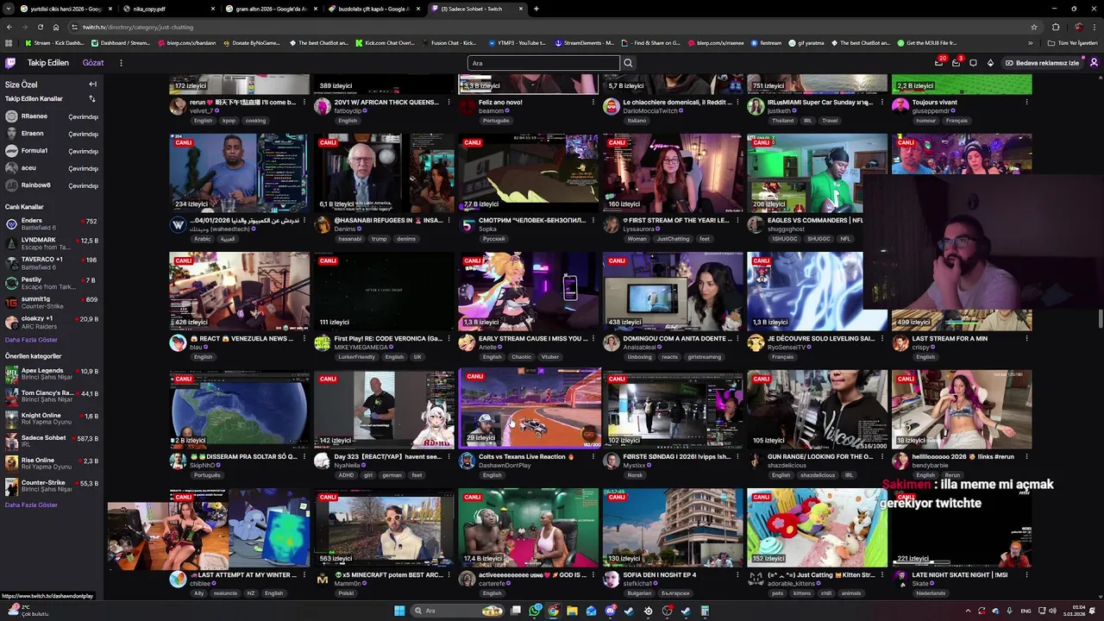
Task: Open Windows Start menu
Action: 399,611
